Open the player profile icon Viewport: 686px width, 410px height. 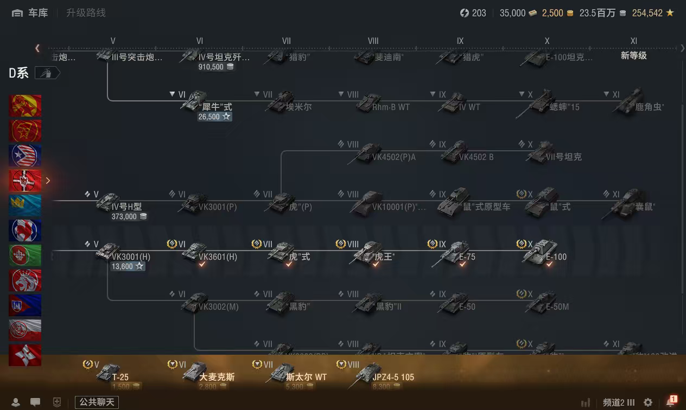click(x=16, y=402)
